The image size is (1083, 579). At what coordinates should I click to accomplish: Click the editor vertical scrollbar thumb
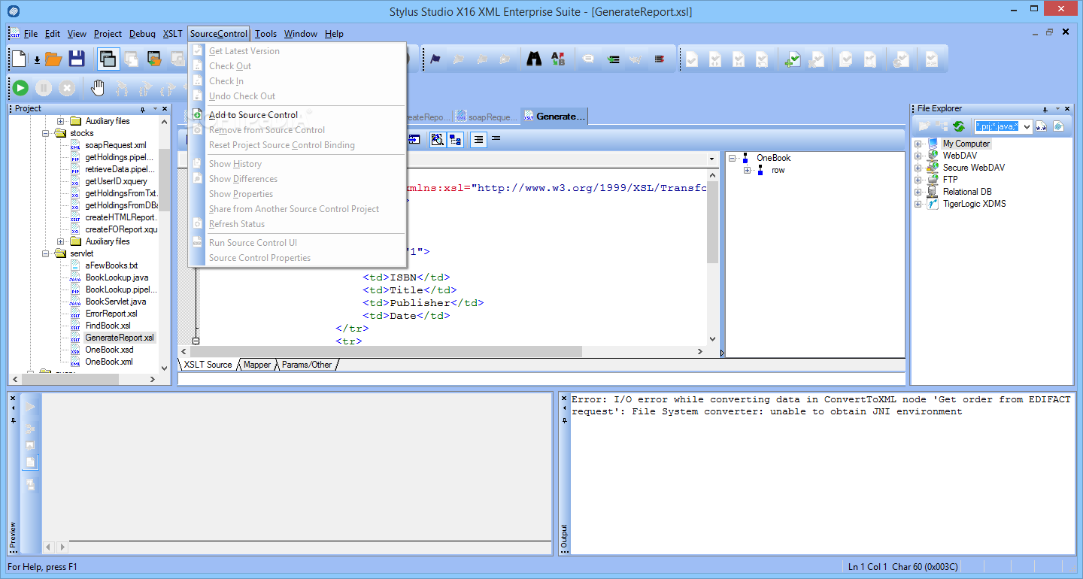coord(712,222)
